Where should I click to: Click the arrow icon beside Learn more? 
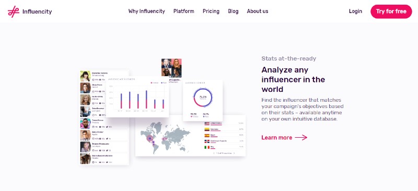pyautogui.click(x=301, y=137)
